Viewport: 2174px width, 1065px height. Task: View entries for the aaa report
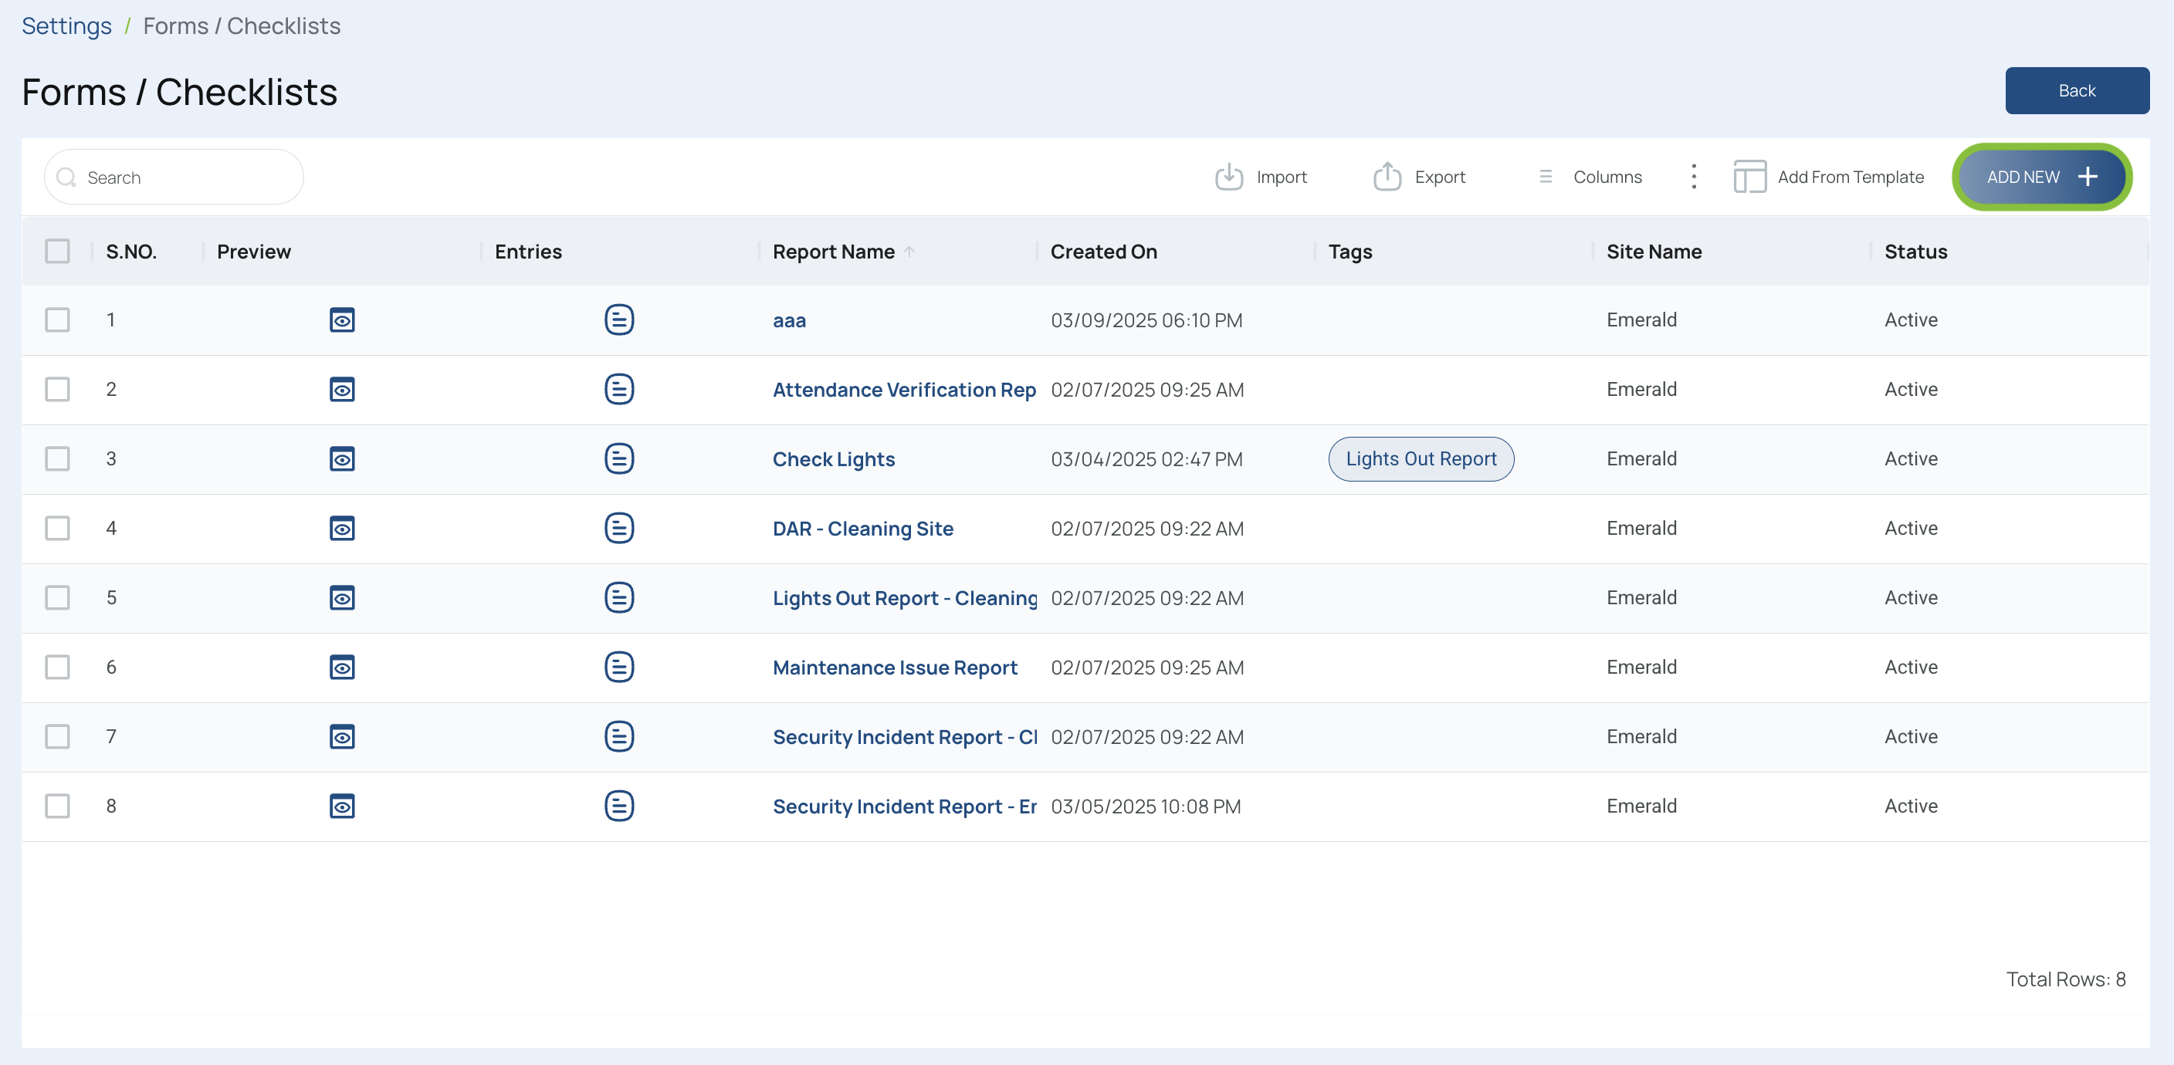coord(619,319)
